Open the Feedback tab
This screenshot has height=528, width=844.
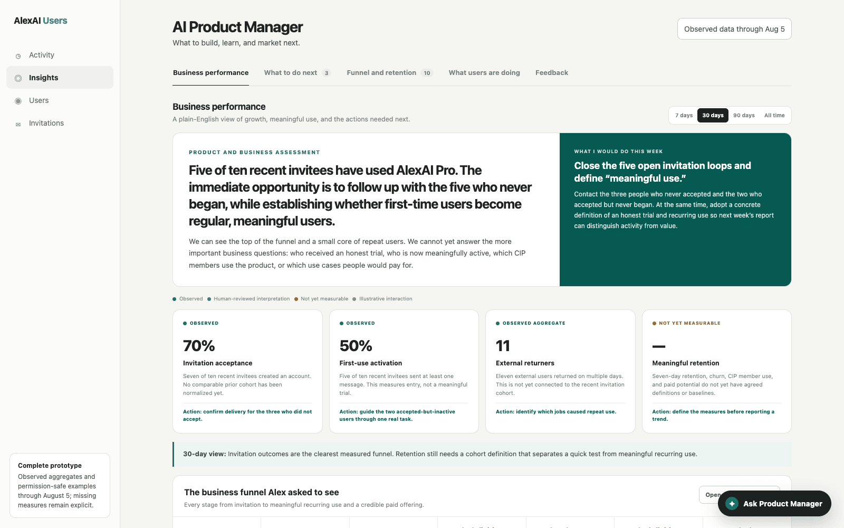pos(552,73)
